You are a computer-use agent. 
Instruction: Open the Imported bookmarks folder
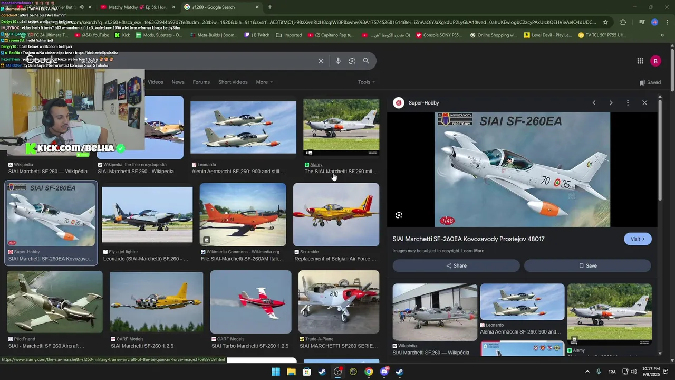(288, 35)
